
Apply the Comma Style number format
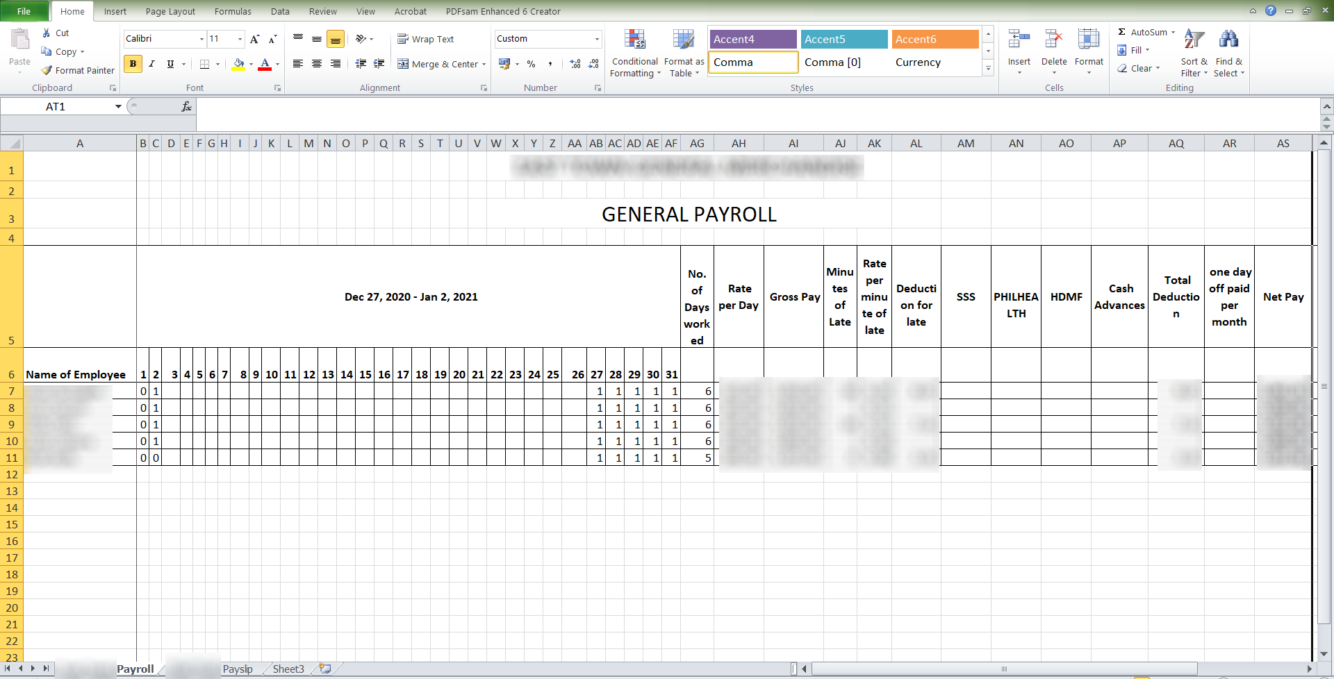pos(550,64)
